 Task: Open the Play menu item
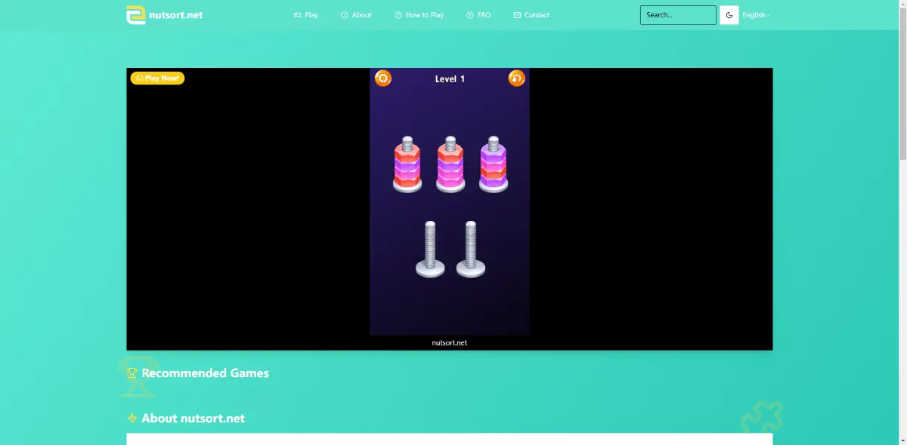pos(311,14)
